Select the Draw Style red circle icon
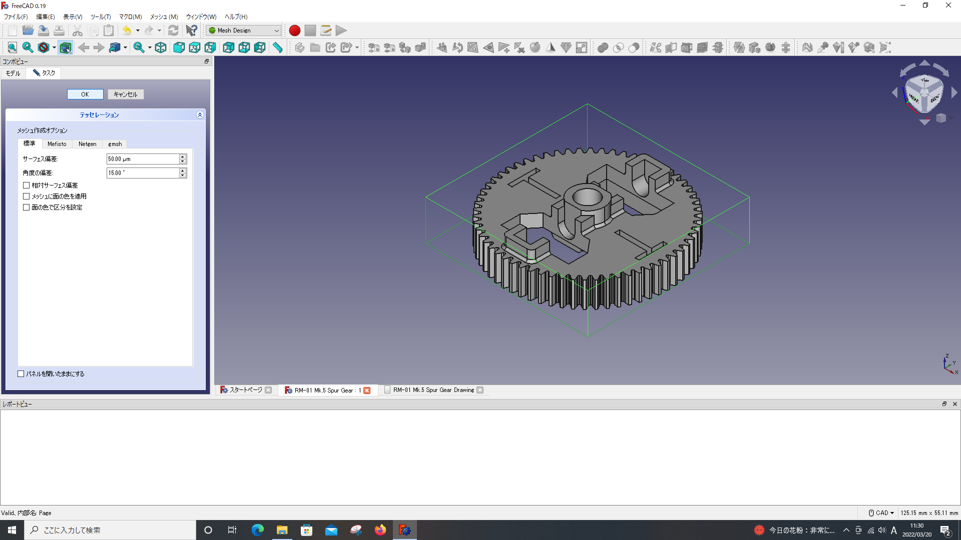961x540 pixels. (x=44, y=47)
